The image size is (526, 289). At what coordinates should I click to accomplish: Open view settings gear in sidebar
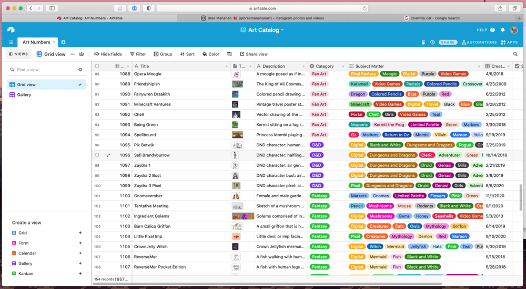[80, 70]
